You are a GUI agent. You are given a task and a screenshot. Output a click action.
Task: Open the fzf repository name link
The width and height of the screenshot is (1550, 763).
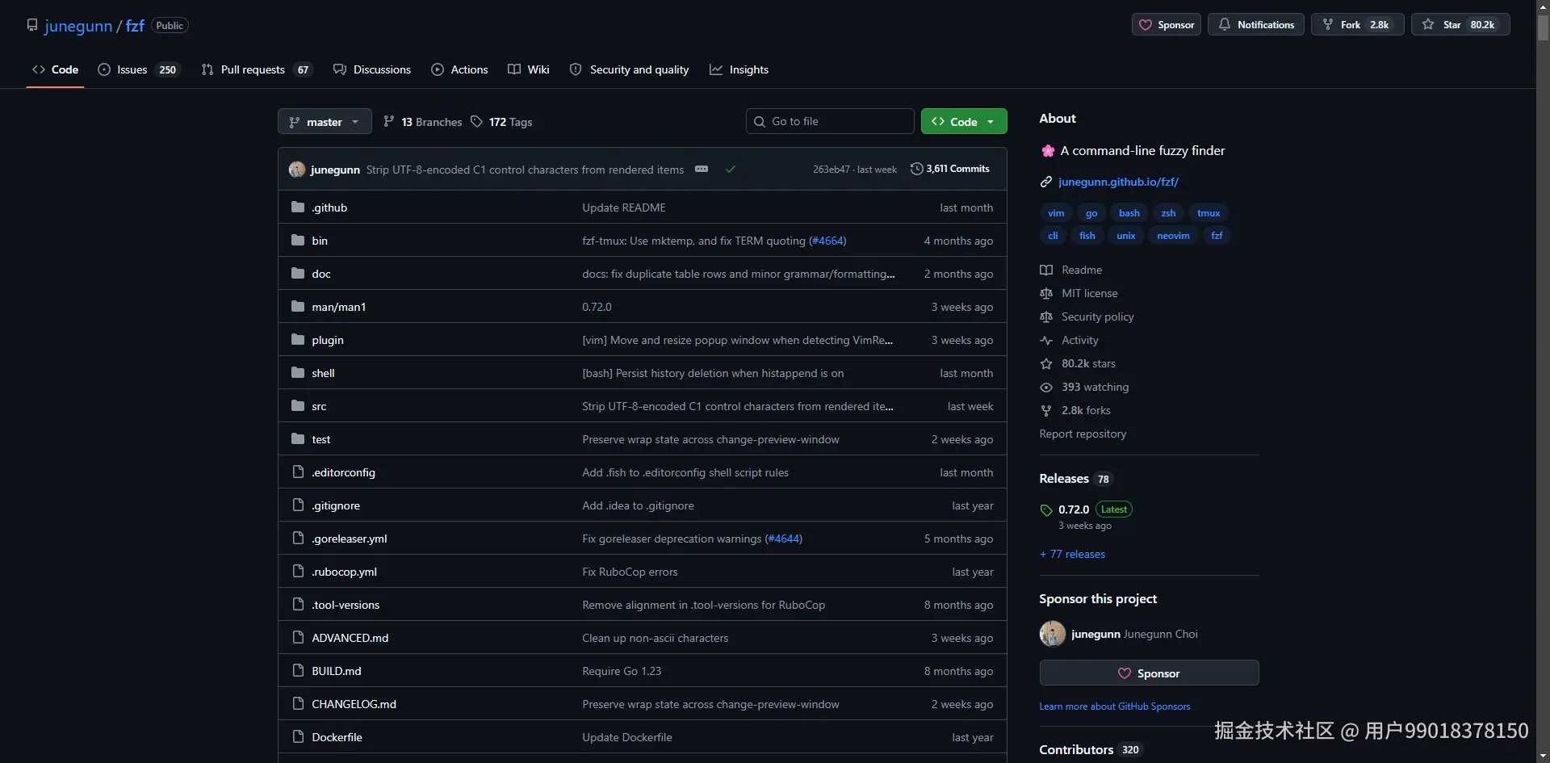(x=135, y=26)
